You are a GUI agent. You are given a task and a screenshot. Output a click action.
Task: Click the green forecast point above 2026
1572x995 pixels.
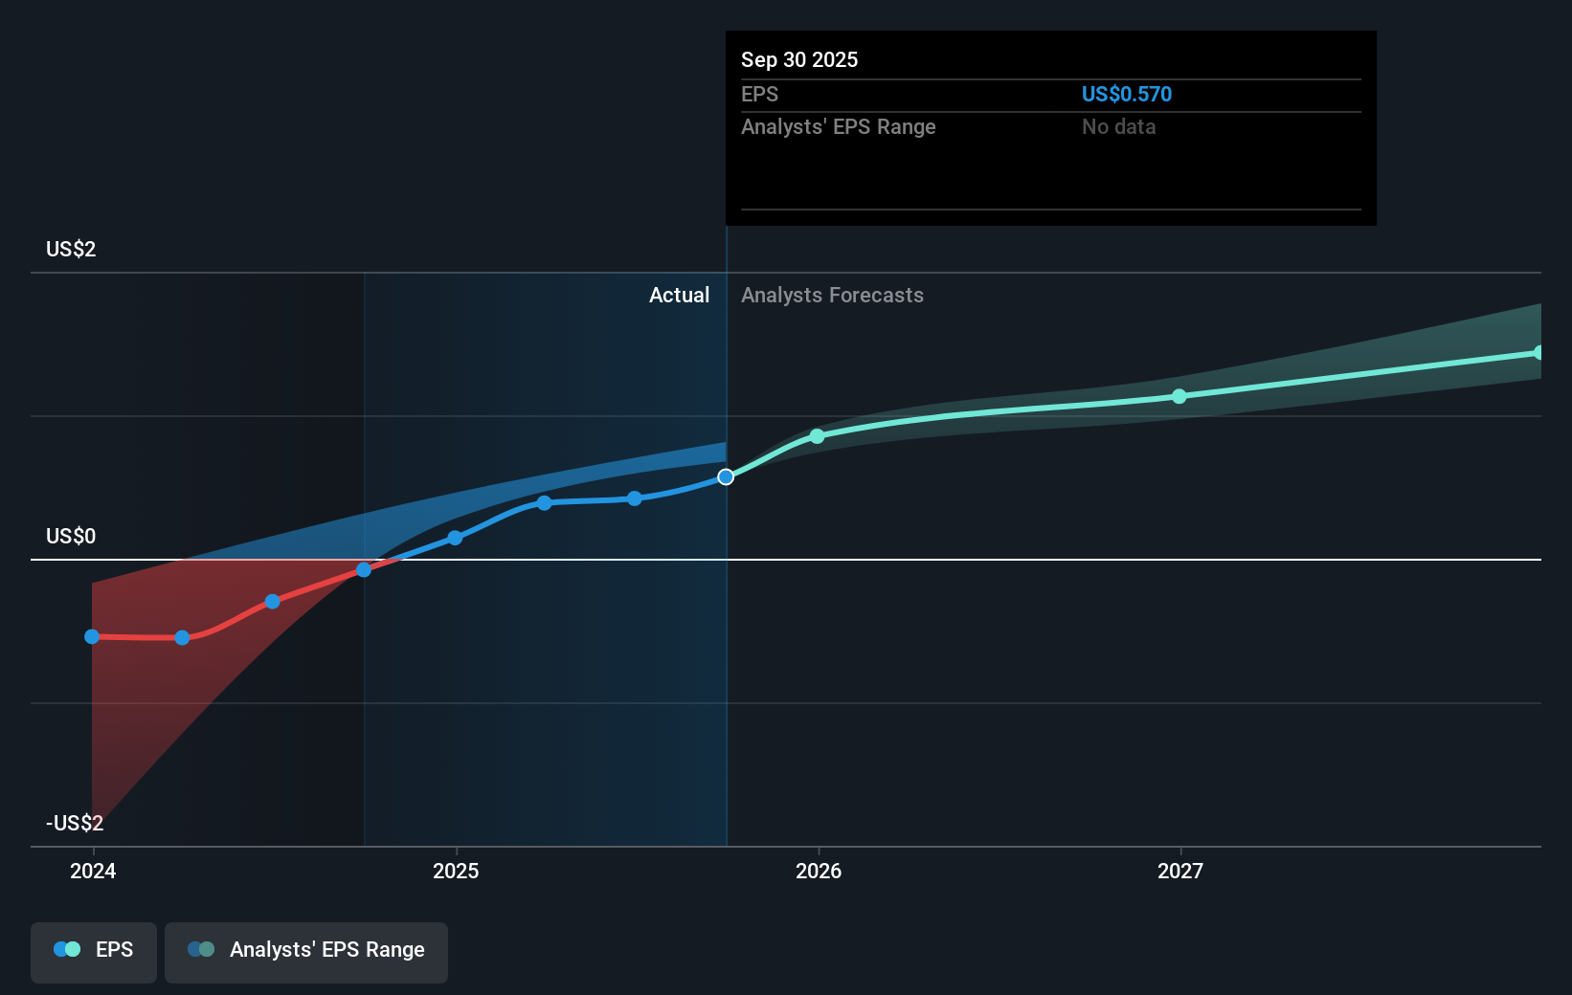(817, 436)
